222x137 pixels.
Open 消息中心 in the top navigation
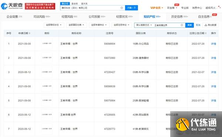pos(197,8)
